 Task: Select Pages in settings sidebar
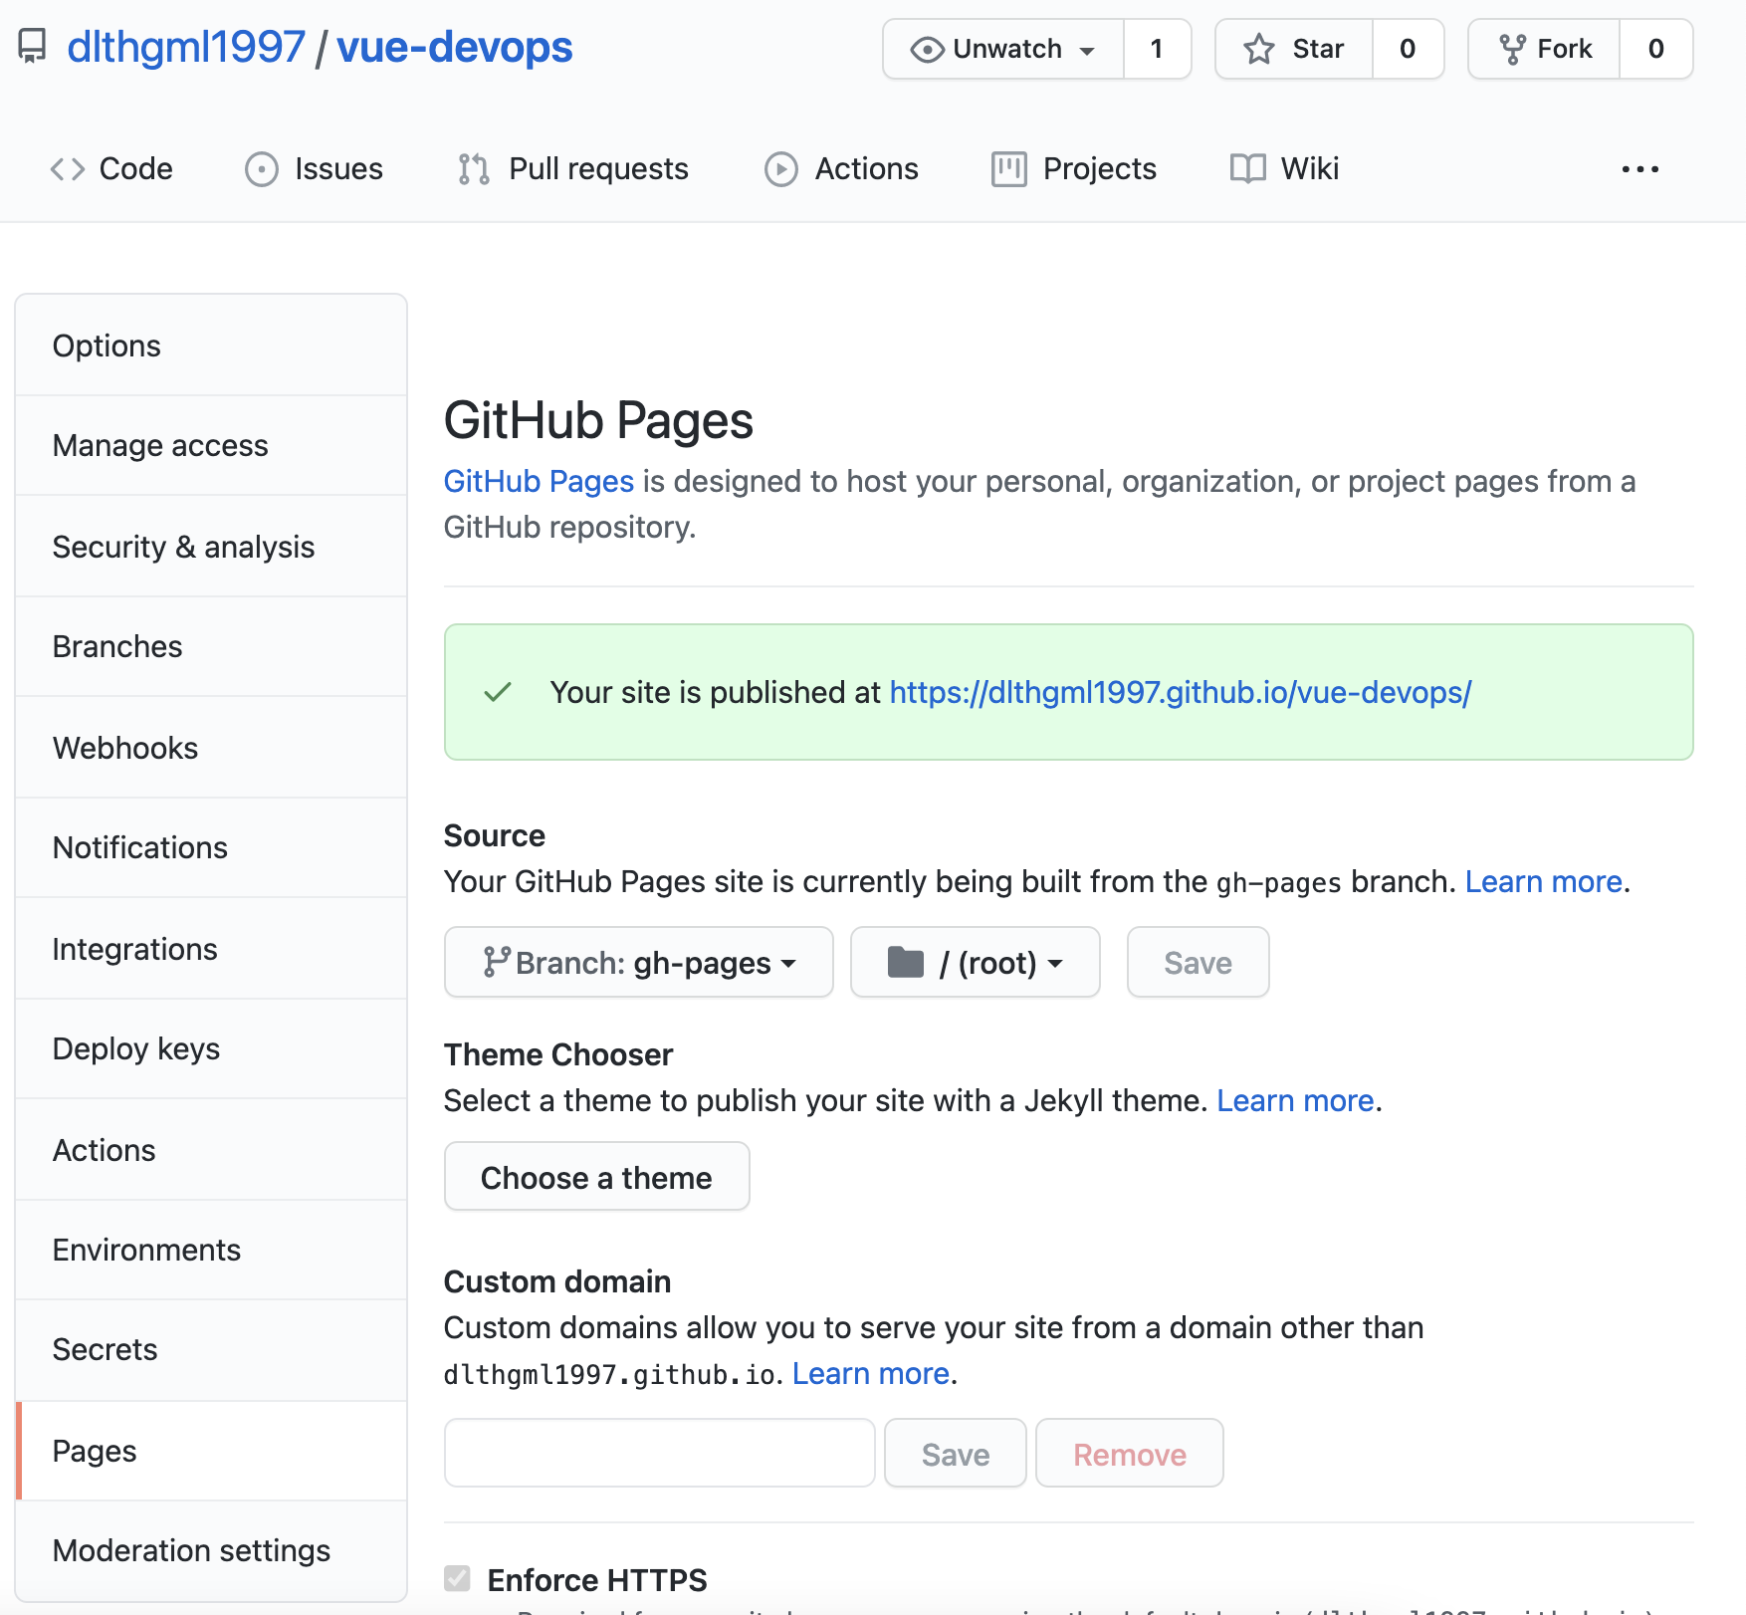211,1451
